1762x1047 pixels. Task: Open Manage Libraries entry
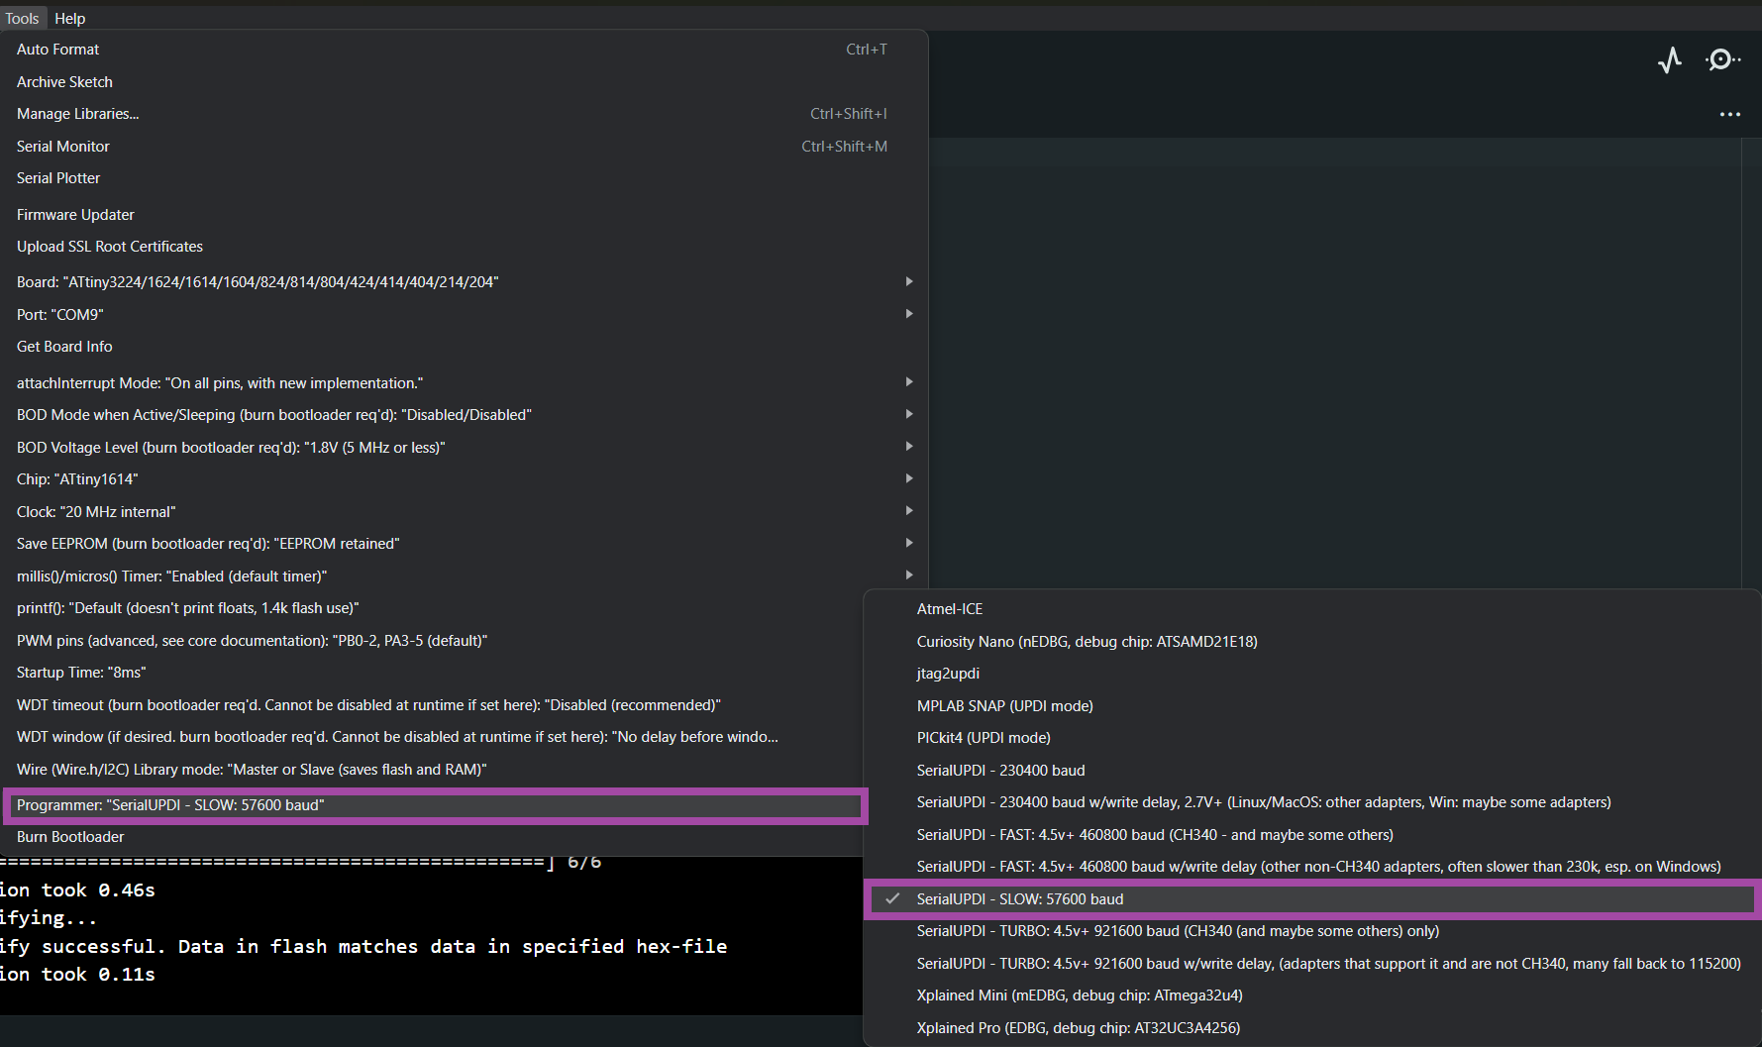click(x=78, y=114)
